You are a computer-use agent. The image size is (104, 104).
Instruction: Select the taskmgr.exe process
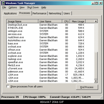click(50, 59)
